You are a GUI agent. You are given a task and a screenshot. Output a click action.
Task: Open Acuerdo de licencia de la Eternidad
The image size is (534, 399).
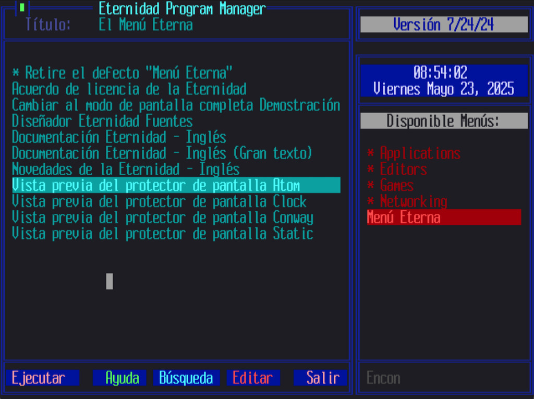click(x=129, y=89)
